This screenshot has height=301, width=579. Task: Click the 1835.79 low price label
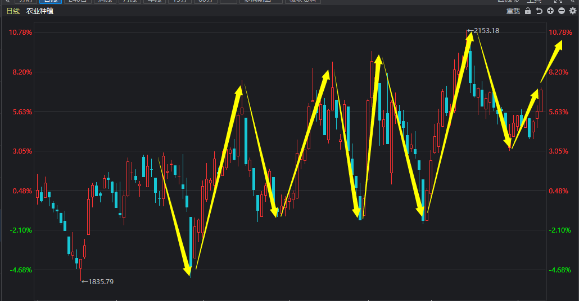click(x=101, y=281)
